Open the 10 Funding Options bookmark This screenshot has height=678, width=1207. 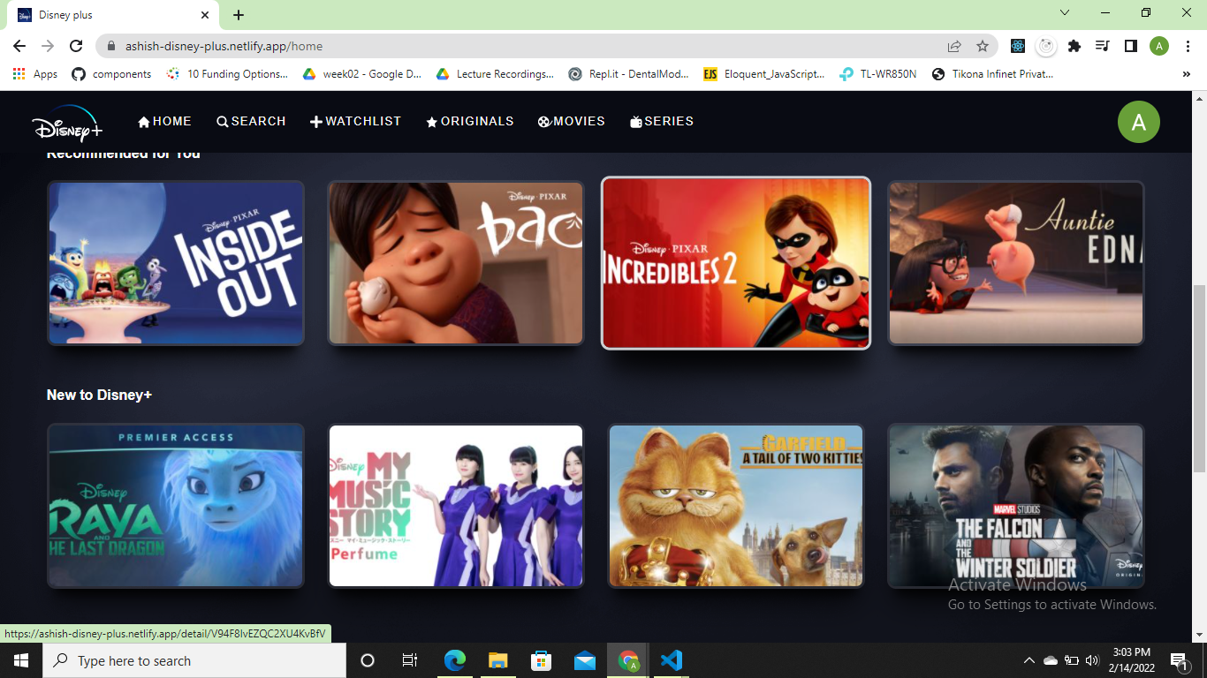point(227,74)
